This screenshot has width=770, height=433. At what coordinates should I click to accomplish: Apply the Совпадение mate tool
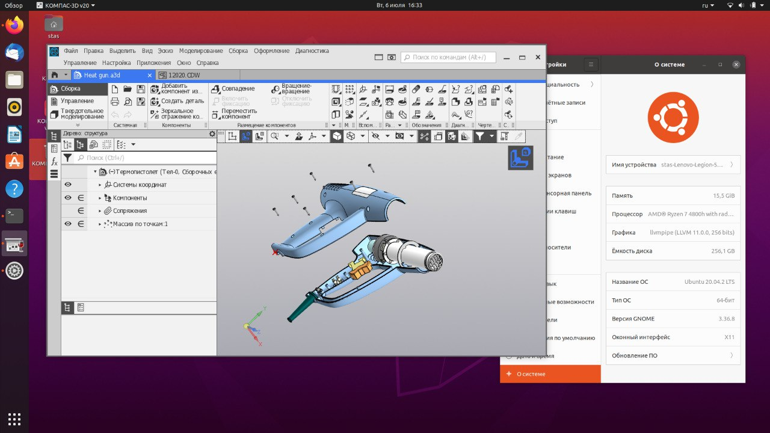tap(215, 88)
